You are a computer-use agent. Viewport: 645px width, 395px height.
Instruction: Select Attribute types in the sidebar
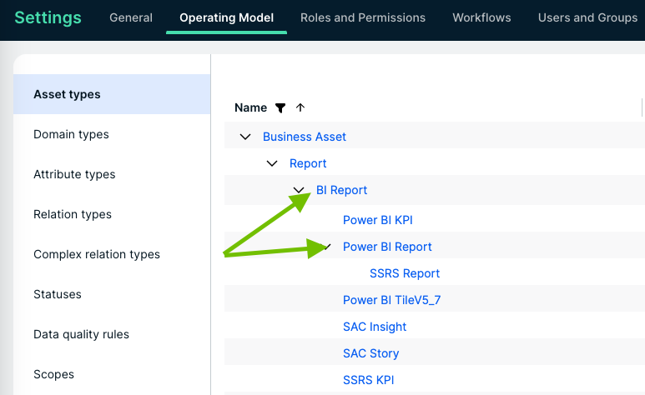point(74,174)
